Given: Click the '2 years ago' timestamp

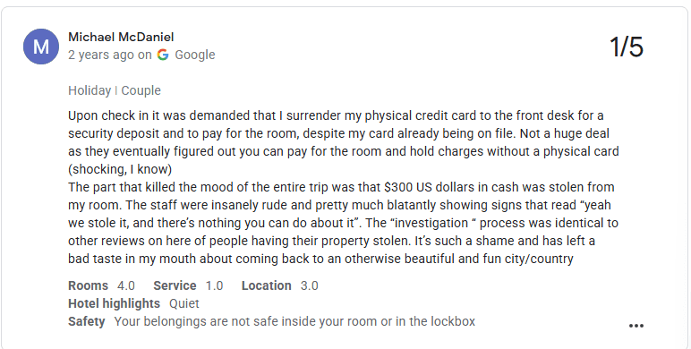Looking at the screenshot, I should pos(101,55).
